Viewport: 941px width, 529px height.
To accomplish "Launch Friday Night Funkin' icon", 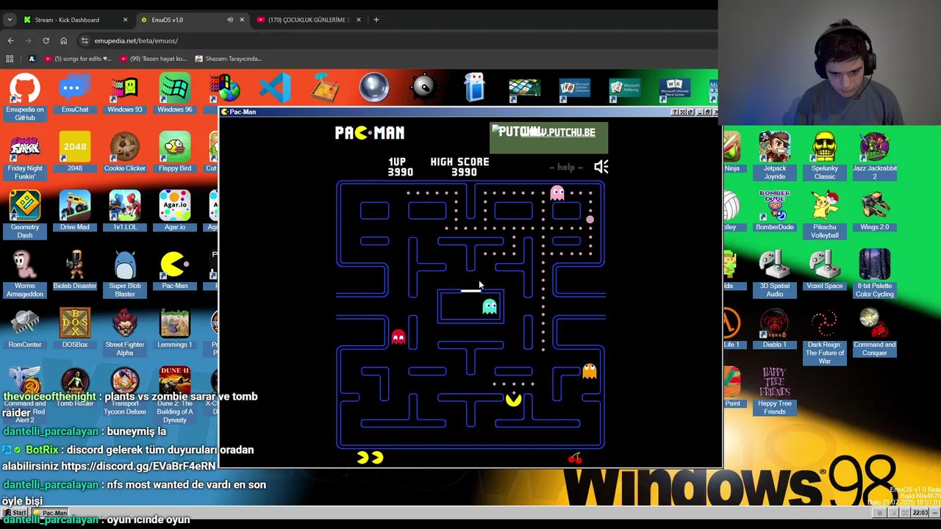I will (25, 156).
